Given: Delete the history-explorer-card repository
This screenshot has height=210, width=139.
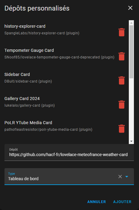Looking at the screenshot, I should pyautogui.click(x=122, y=32).
